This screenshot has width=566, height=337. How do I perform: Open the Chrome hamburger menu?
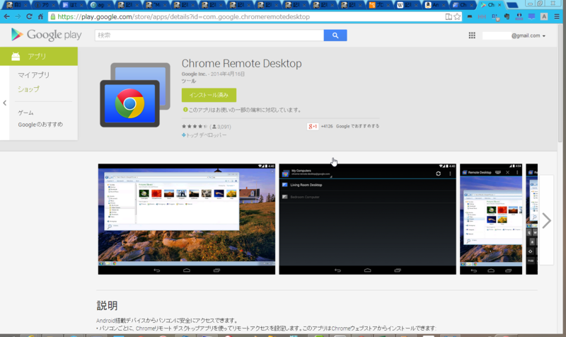(557, 16)
